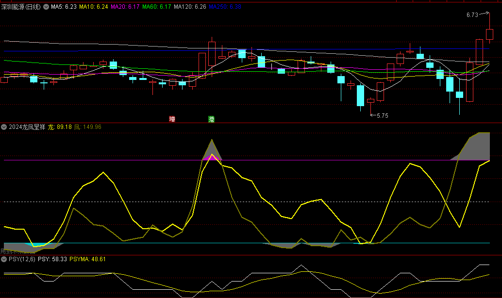Click the green 港 event marker icon
The image size is (502, 298).
[x=211, y=119]
